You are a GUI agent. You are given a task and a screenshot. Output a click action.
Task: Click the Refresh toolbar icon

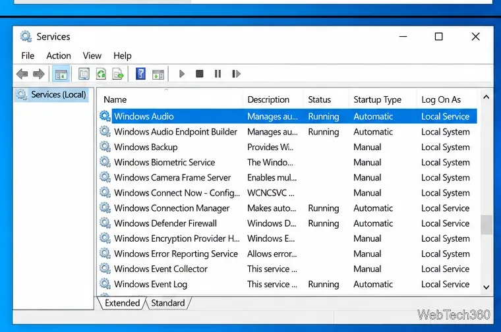tap(101, 74)
